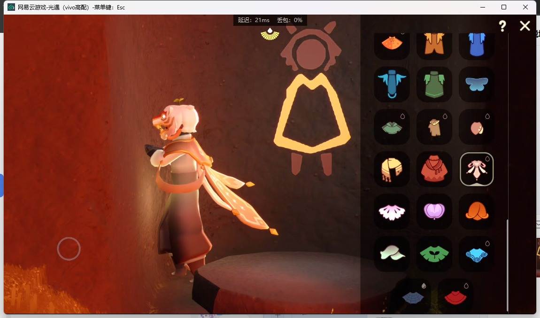
Task: Maximize the cloud gaming window
Action: coord(504,7)
